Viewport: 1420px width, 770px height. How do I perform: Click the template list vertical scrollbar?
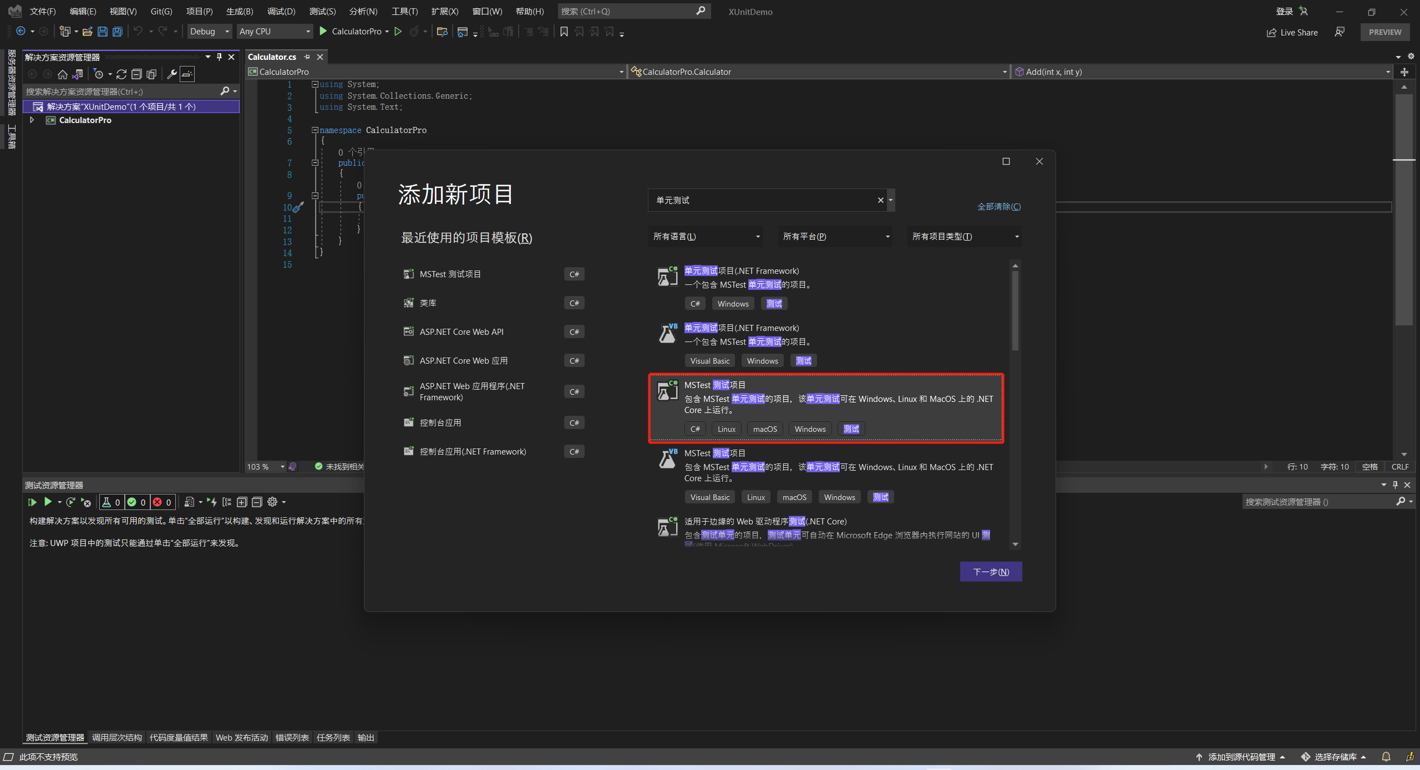pos(1015,310)
